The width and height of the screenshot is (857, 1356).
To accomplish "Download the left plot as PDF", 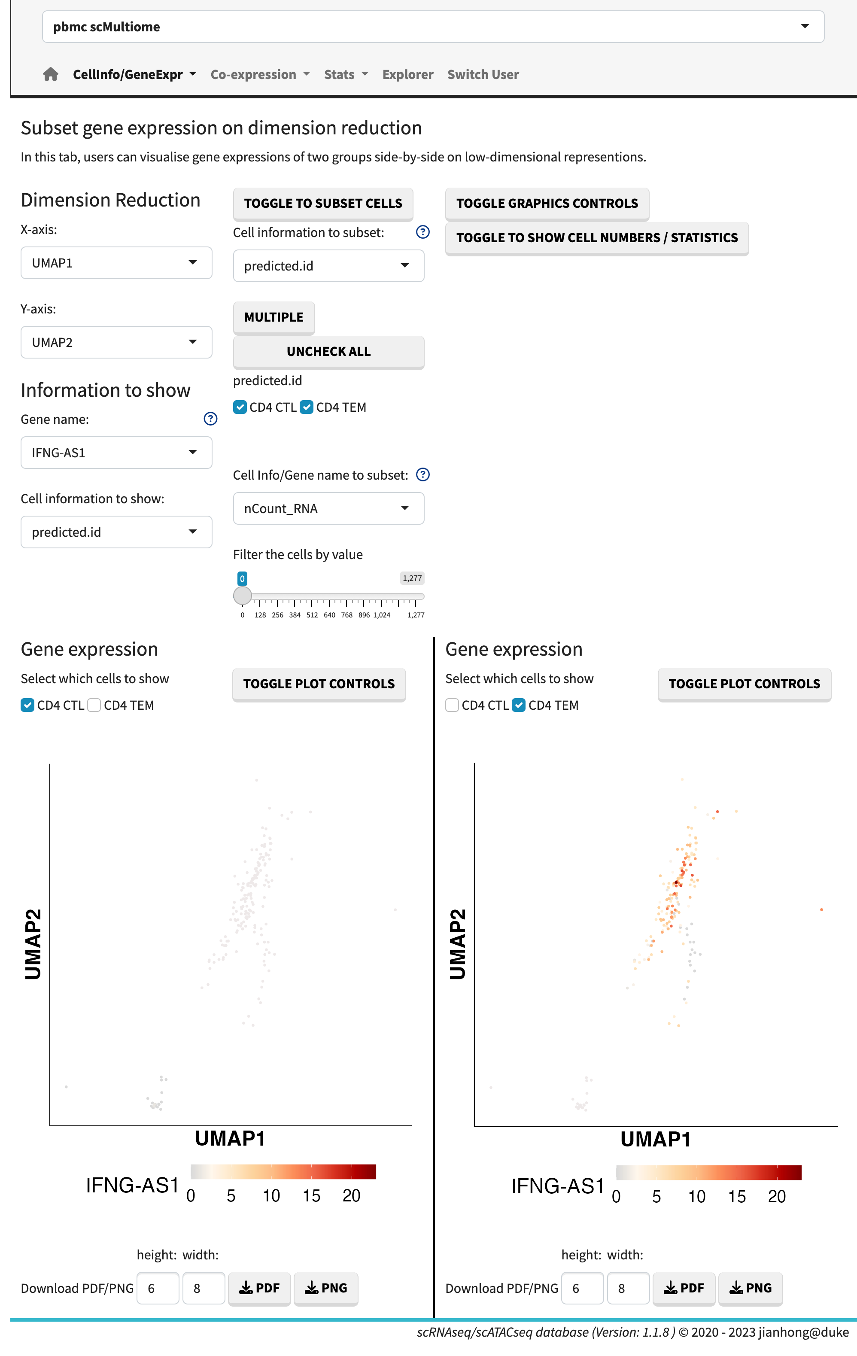I will pyautogui.click(x=260, y=1289).
